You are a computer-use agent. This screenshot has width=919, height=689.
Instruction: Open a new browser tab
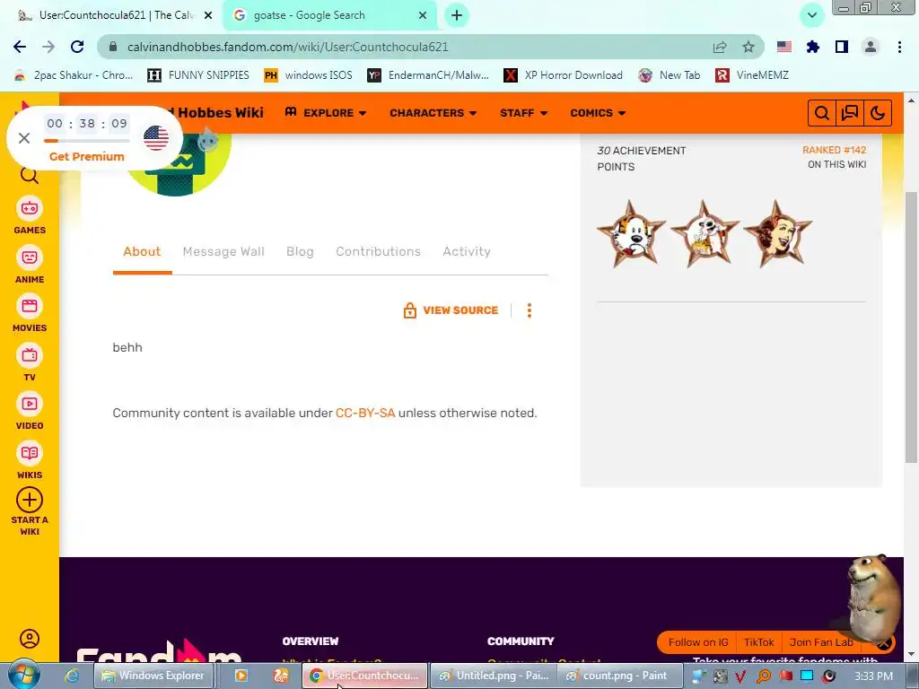click(457, 15)
